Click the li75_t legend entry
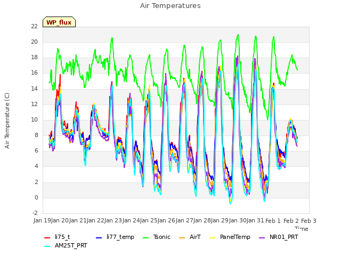341x256 pixels. click(x=62, y=237)
